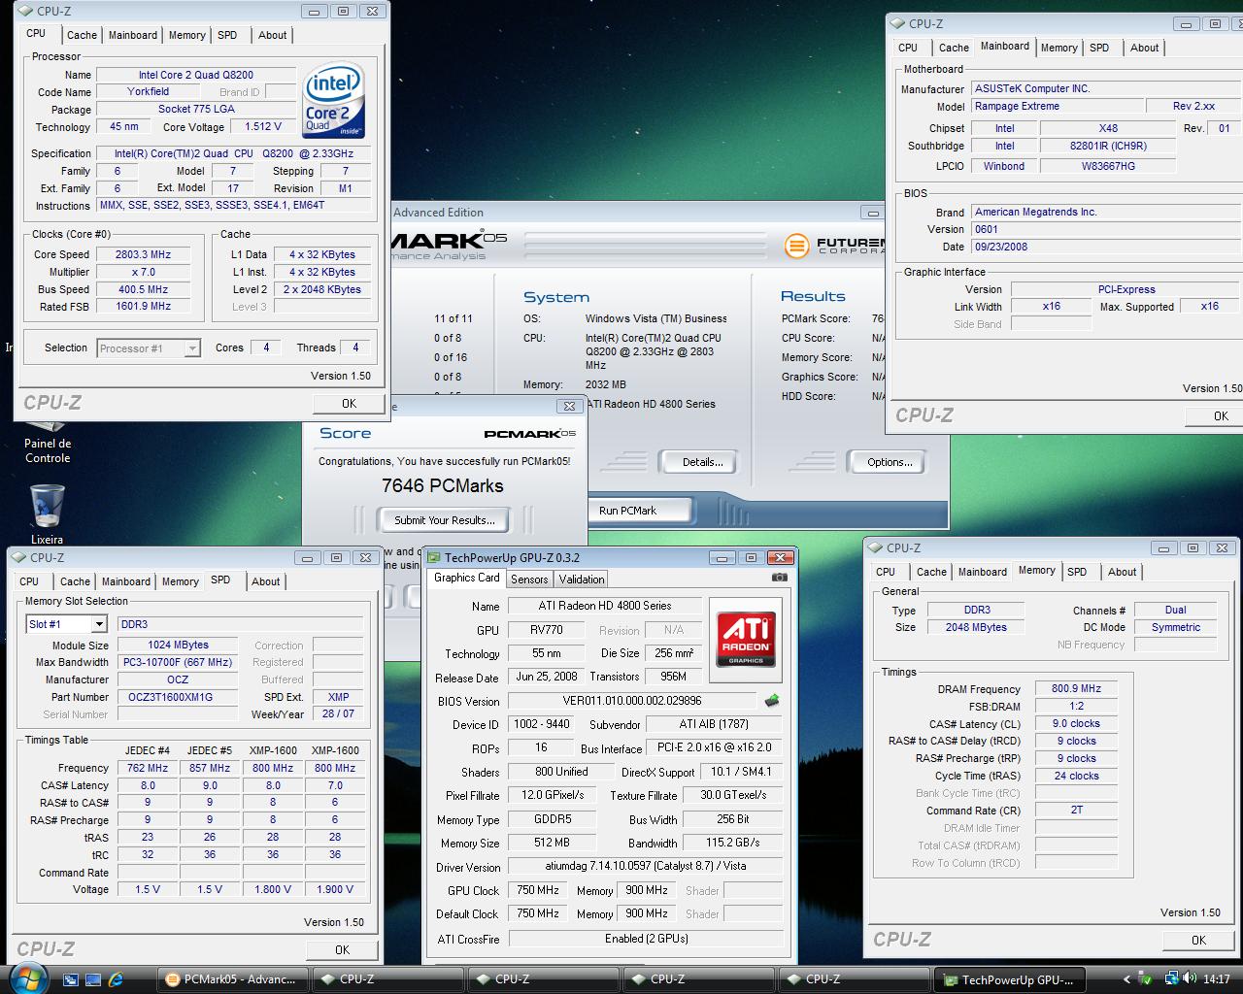Click the Command Rate value 2T
Viewport: 1243px width, 994px height.
pos(1076,810)
